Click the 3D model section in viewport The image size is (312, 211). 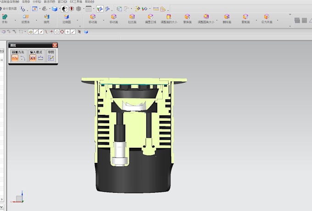click(134, 135)
